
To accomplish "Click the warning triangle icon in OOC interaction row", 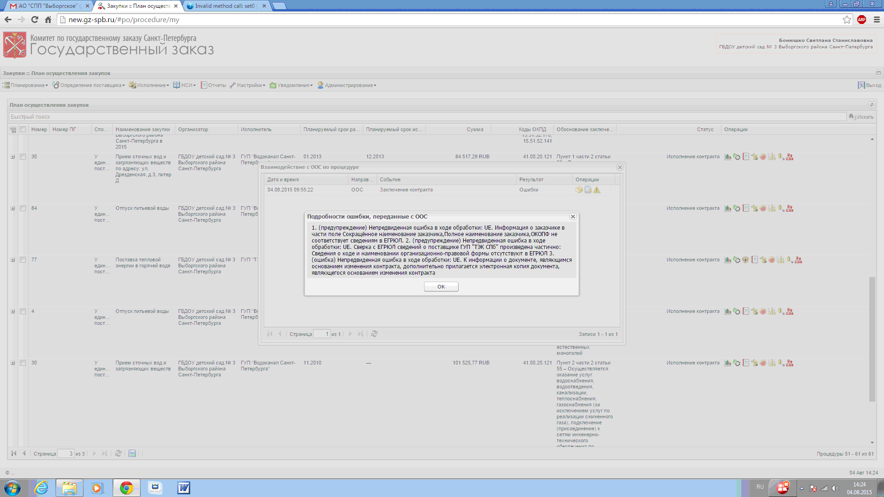I will [x=597, y=190].
